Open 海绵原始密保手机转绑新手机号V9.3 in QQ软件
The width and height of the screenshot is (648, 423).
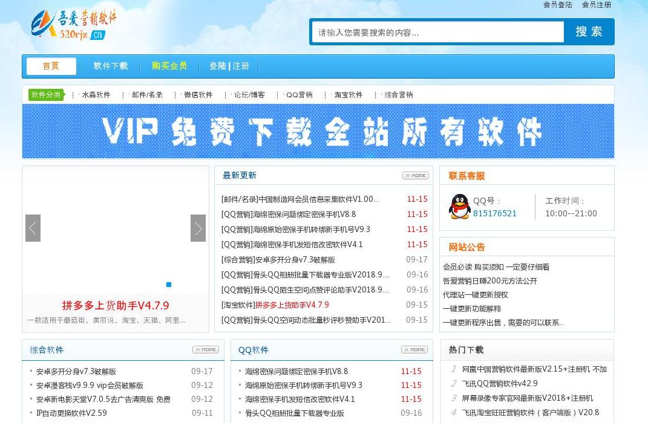(303, 386)
